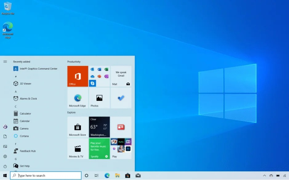The image size is (289, 180).
Task: Launch 3D Viewer from app list
Action: click(x=22, y=84)
